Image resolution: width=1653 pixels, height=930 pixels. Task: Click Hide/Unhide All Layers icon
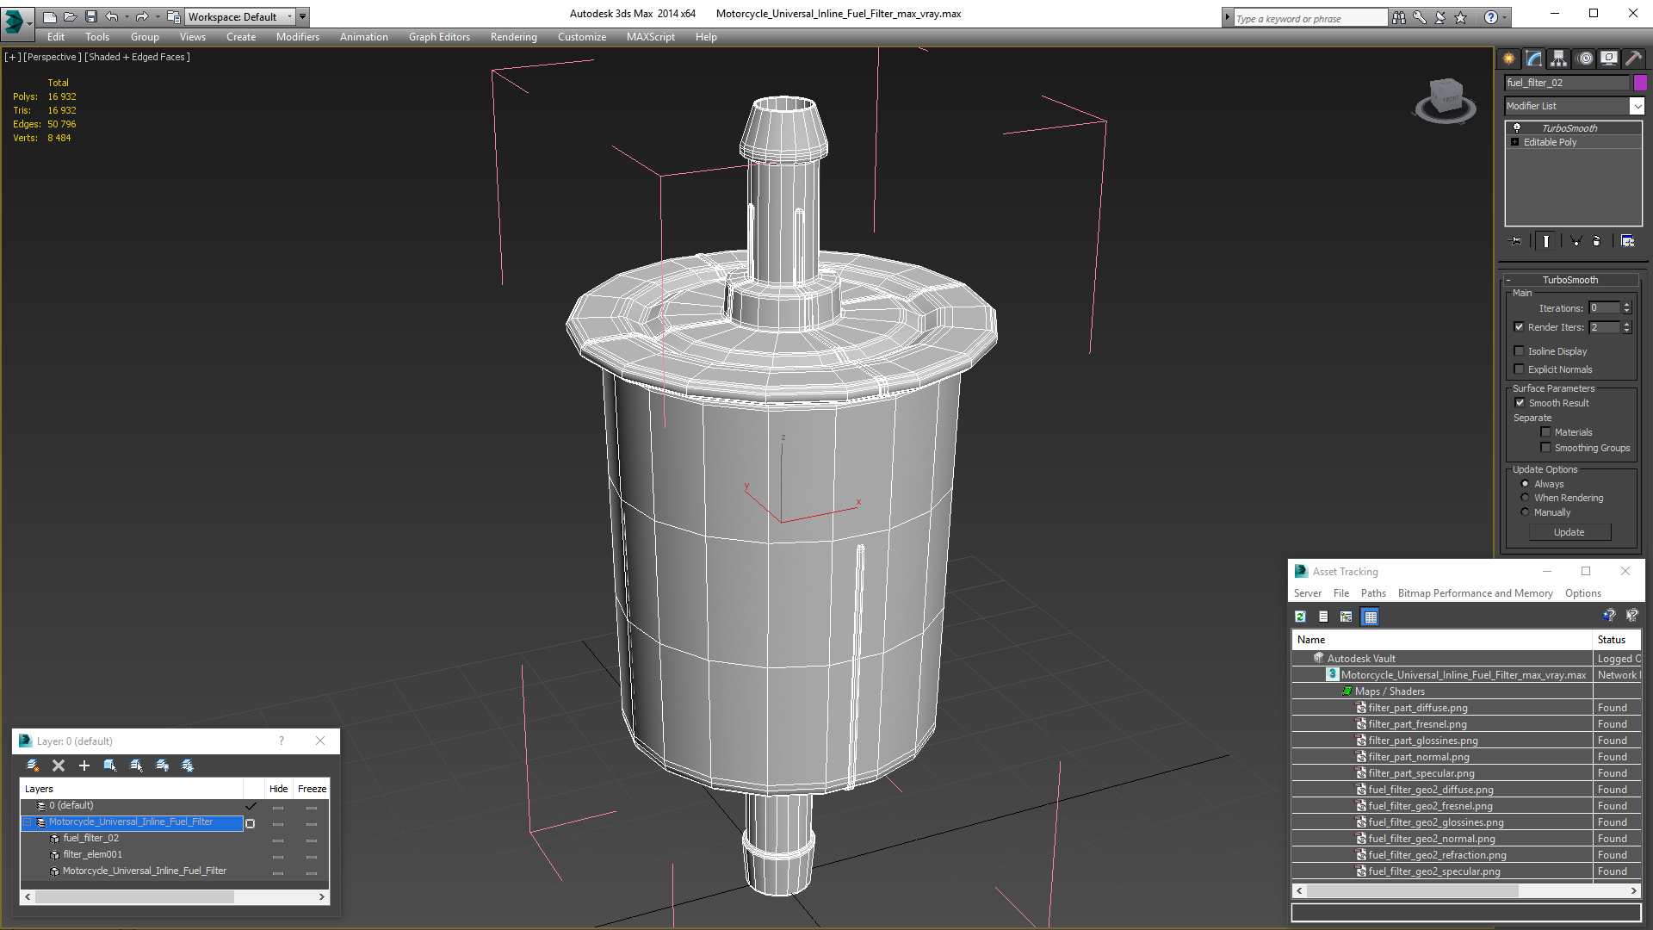pyautogui.click(x=162, y=766)
